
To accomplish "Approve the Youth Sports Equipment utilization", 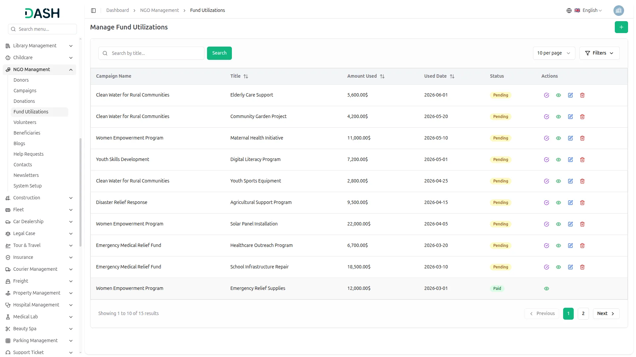I will coord(547,181).
